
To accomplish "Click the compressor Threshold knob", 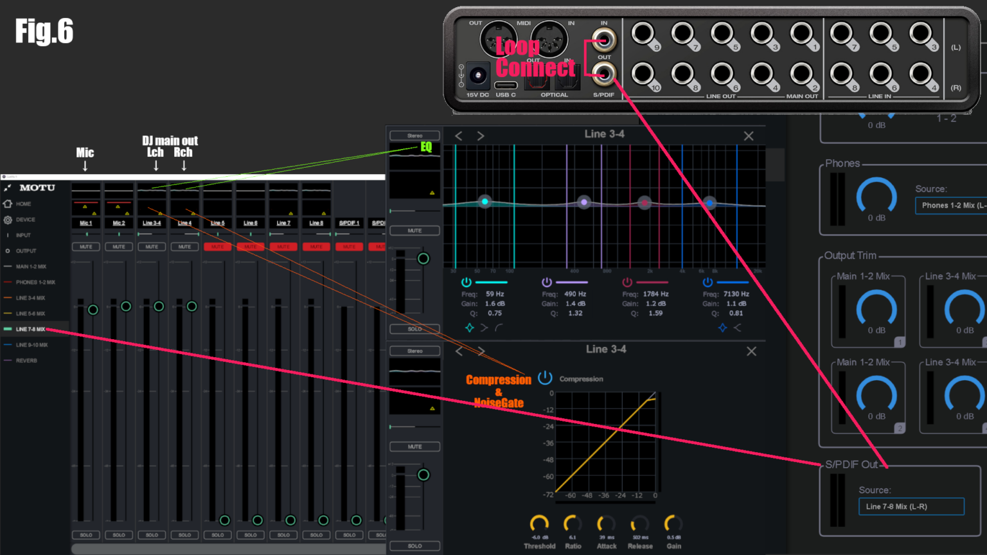I will point(539,524).
